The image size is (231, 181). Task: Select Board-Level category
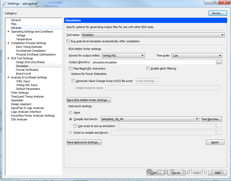[x=24, y=74]
